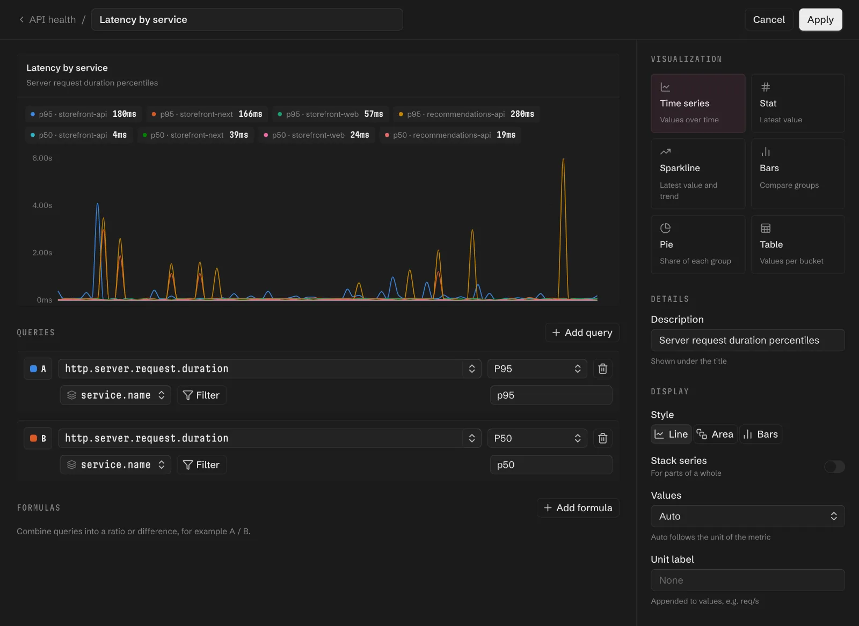Open query B service.name group-by dropdown
The height and width of the screenshot is (626, 859).
[x=115, y=465]
